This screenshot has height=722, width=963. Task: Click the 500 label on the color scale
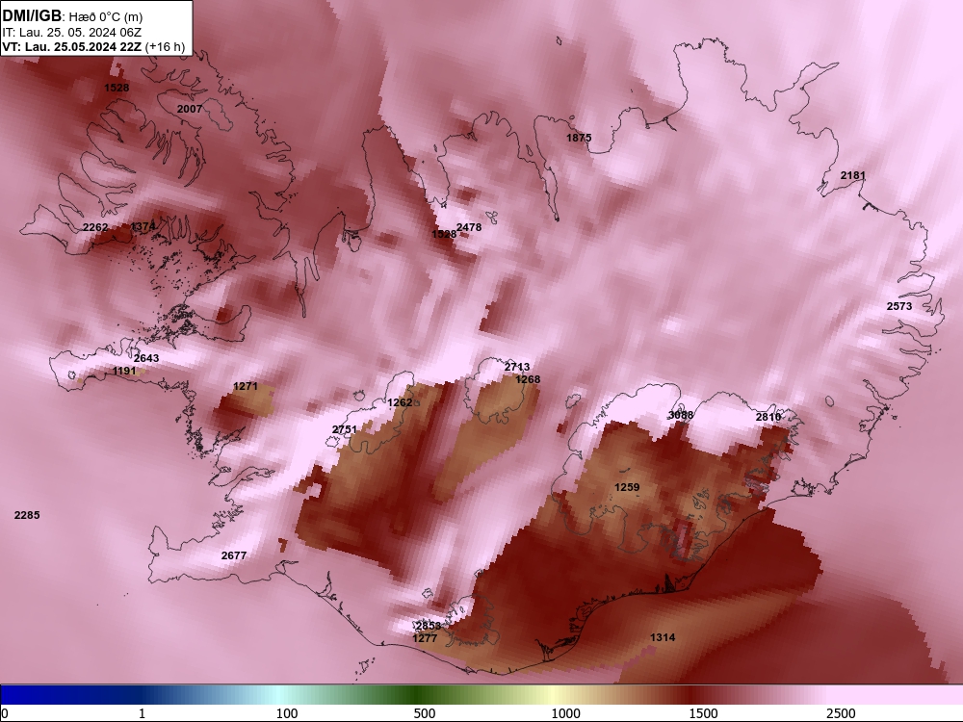[425, 713]
